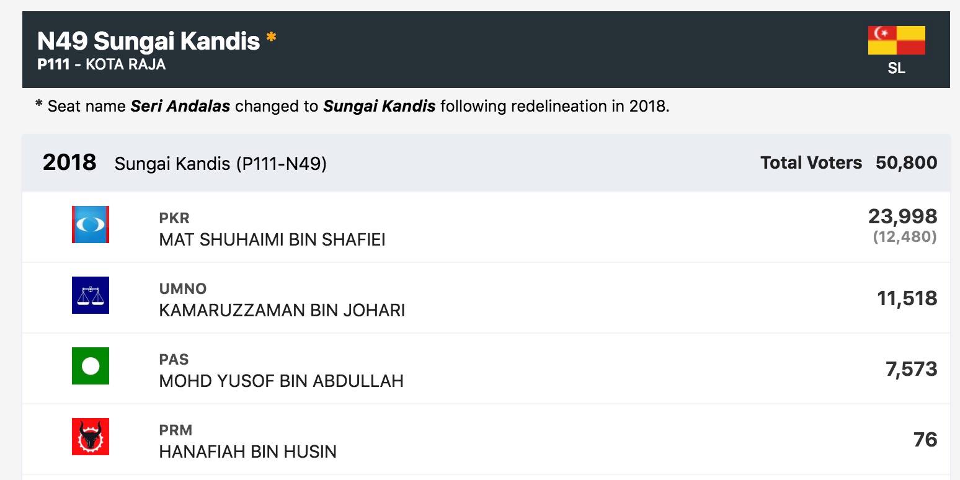
Task: Select candidate HANAFIAH BIN HUSIN
Action: (x=248, y=451)
